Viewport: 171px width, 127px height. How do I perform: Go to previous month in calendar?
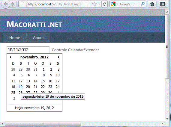pyautogui.click(x=10, y=57)
